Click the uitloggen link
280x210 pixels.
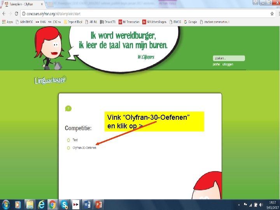(227, 65)
